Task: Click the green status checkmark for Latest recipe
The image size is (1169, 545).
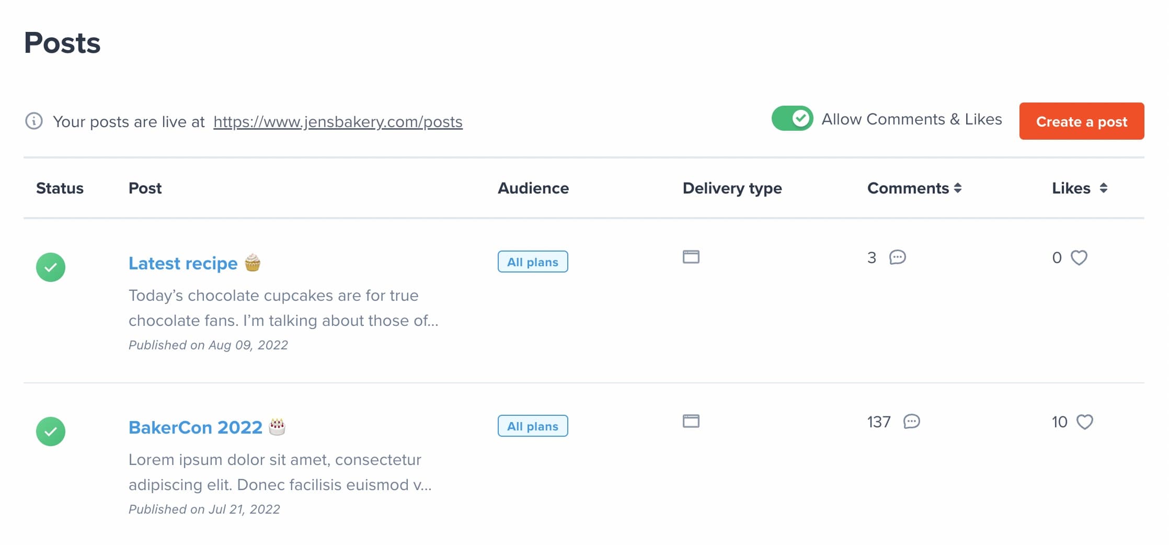Action: [51, 267]
